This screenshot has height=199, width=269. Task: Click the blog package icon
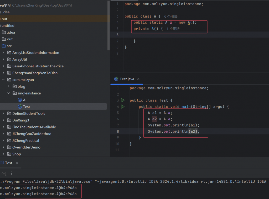(x=15, y=86)
